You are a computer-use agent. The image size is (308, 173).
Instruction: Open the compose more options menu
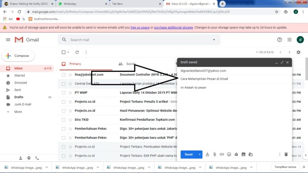pos(280,155)
